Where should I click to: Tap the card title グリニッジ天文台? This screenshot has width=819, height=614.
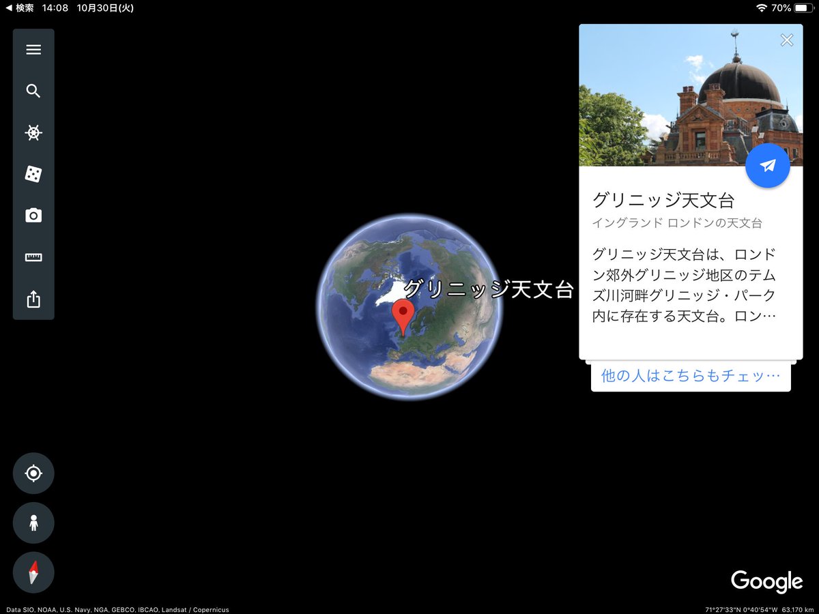click(x=663, y=200)
